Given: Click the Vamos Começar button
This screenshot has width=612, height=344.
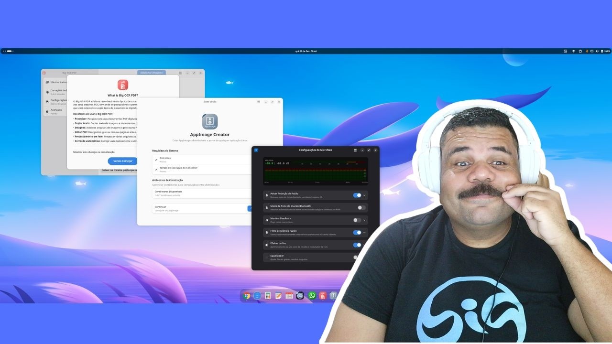Looking at the screenshot, I should pyautogui.click(x=123, y=161).
